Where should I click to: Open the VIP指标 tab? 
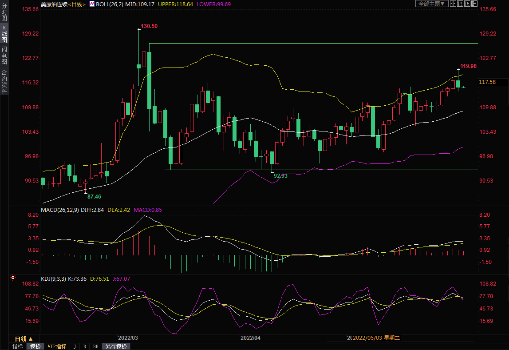point(57,346)
